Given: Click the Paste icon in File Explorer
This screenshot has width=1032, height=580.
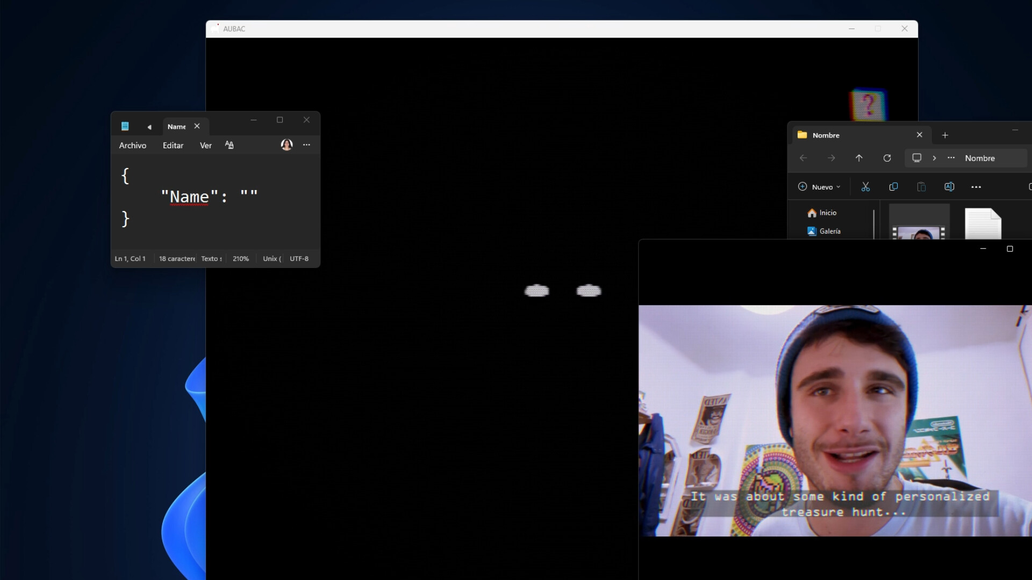Looking at the screenshot, I should point(921,187).
